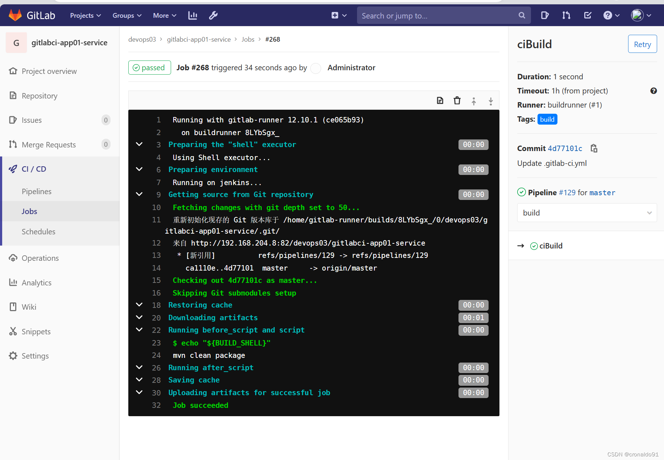Open More dropdown menu
Screen dimensions: 664x460
[165, 15]
